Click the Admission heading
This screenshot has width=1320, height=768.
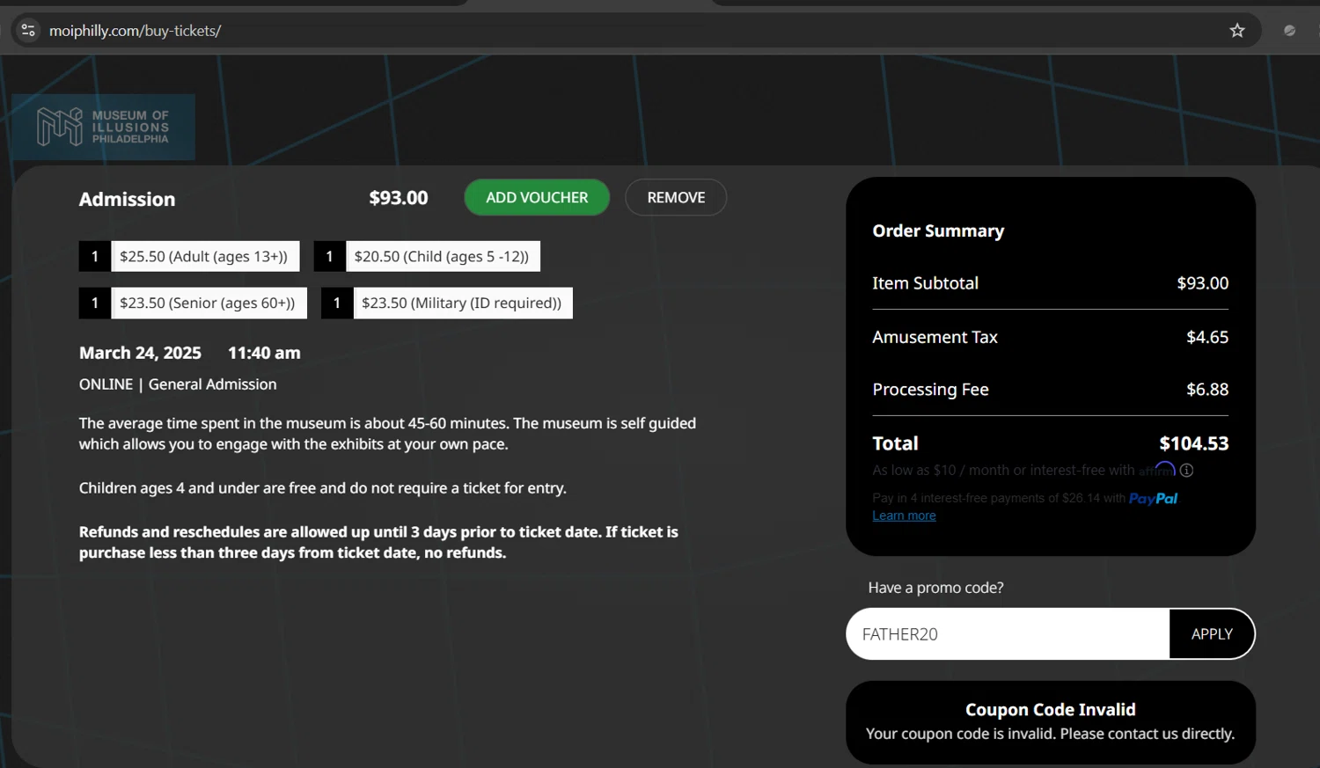click(x=127, y=200)
